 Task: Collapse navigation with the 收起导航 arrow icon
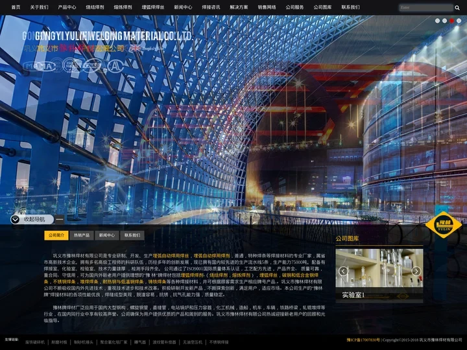click(15, 219)
